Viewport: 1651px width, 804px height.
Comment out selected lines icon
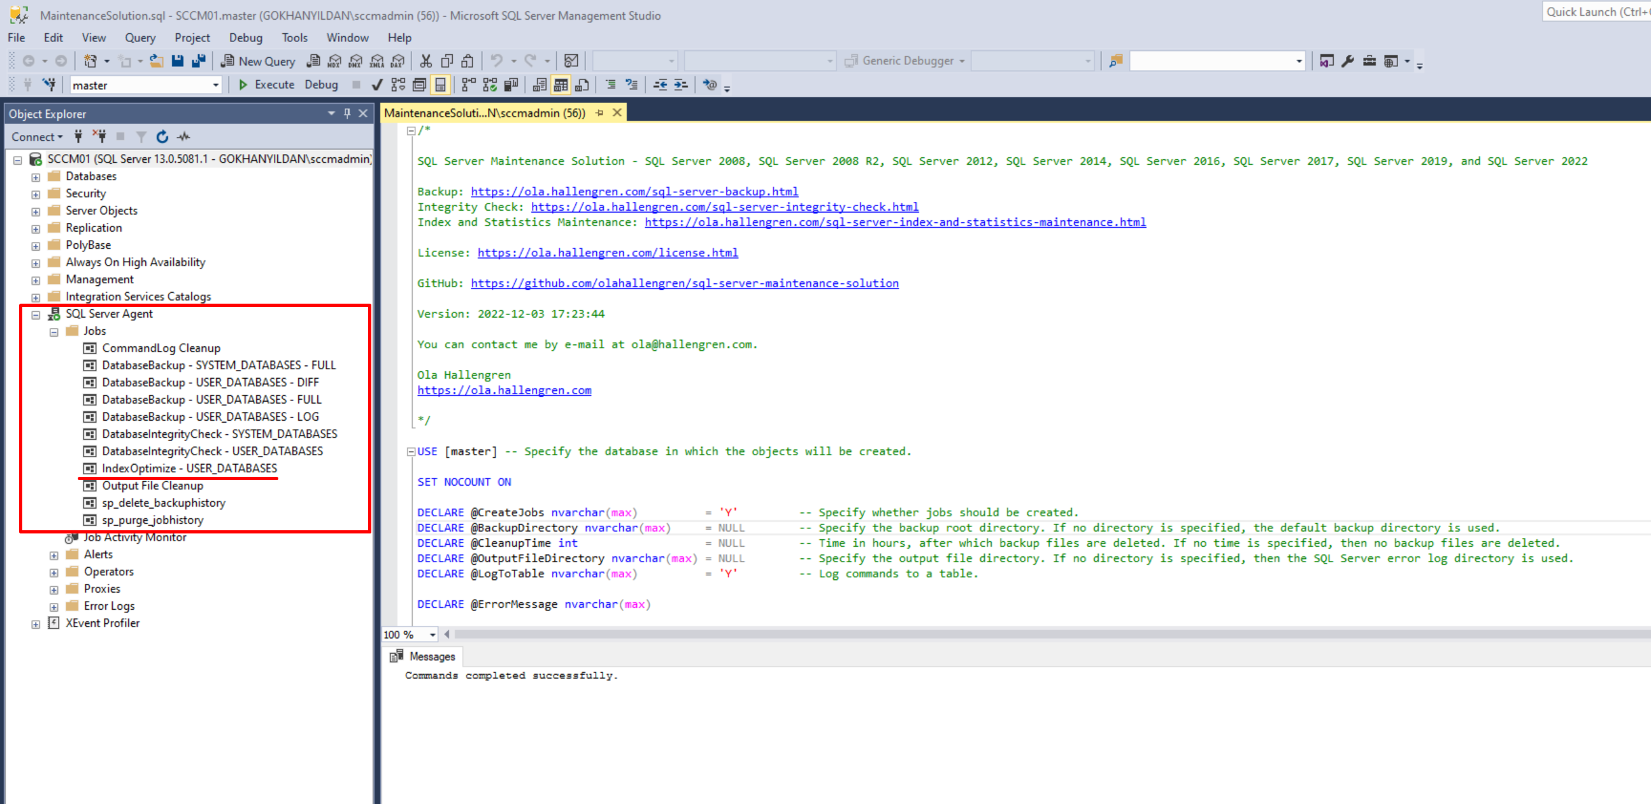pos(611,85)
